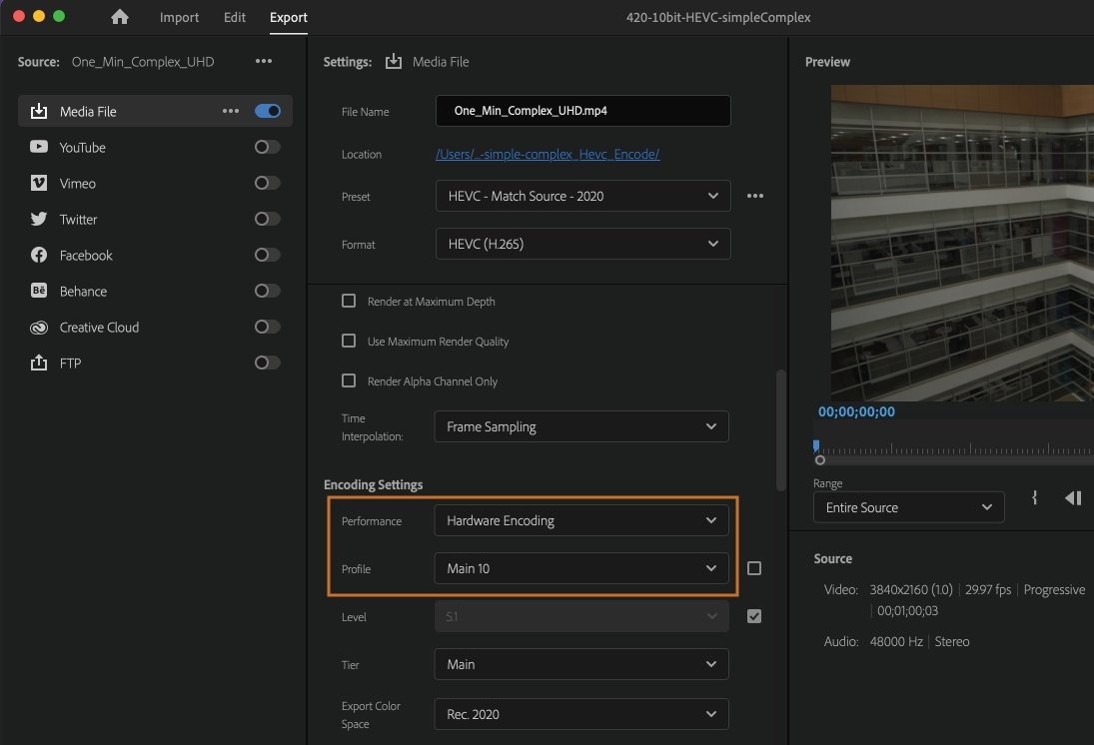Enable the Twitter destination toggle

coord(267,219)
